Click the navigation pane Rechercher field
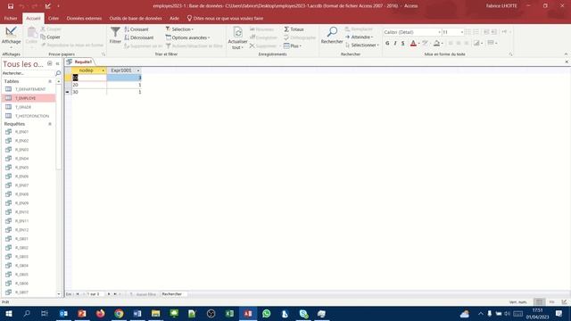The height and width of the screenshot is (321, 571). pos(28,73)
